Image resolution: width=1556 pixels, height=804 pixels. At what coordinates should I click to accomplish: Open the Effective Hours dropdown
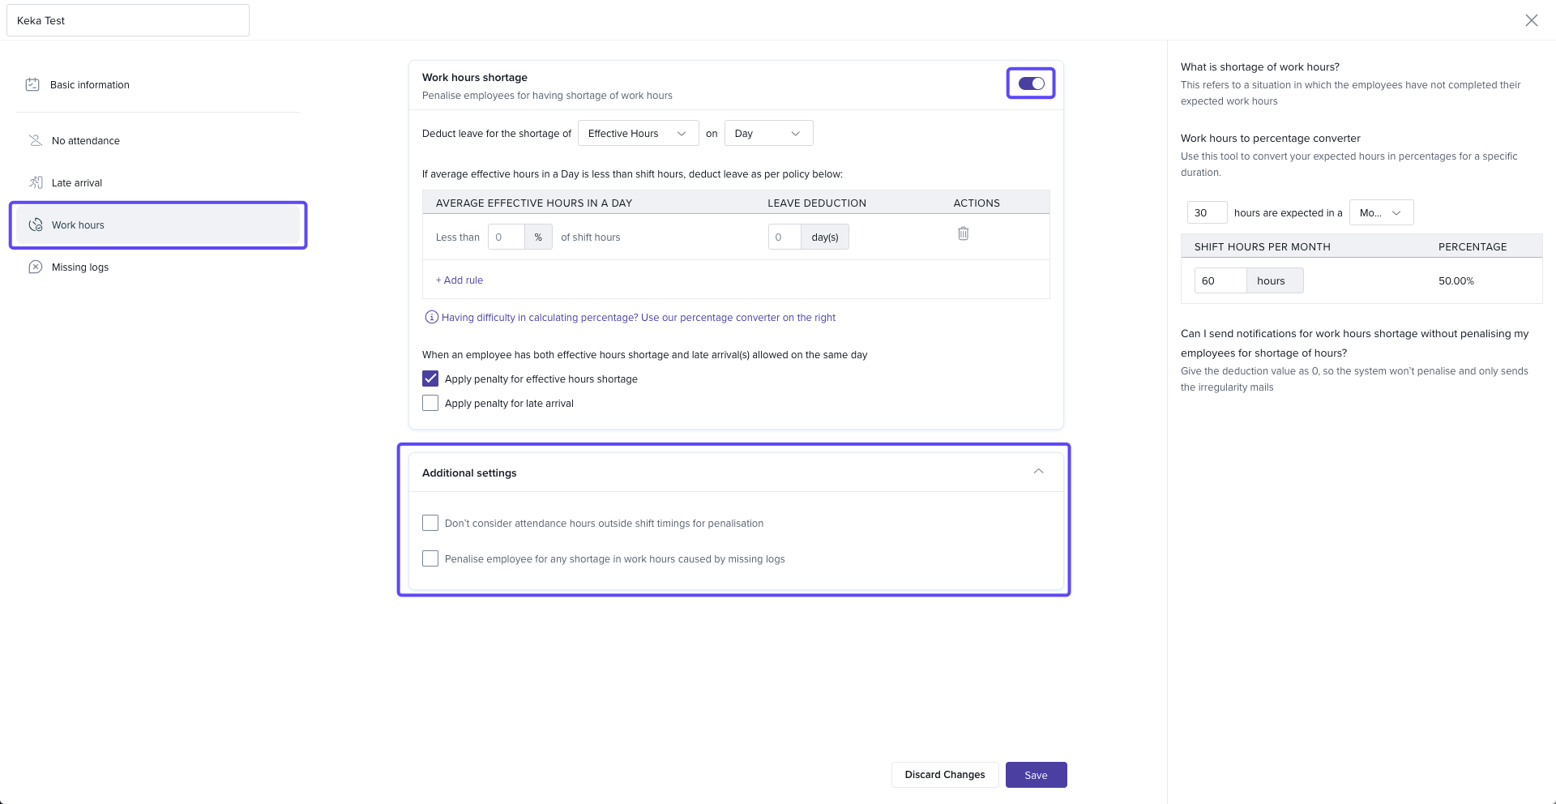point(638,133)
